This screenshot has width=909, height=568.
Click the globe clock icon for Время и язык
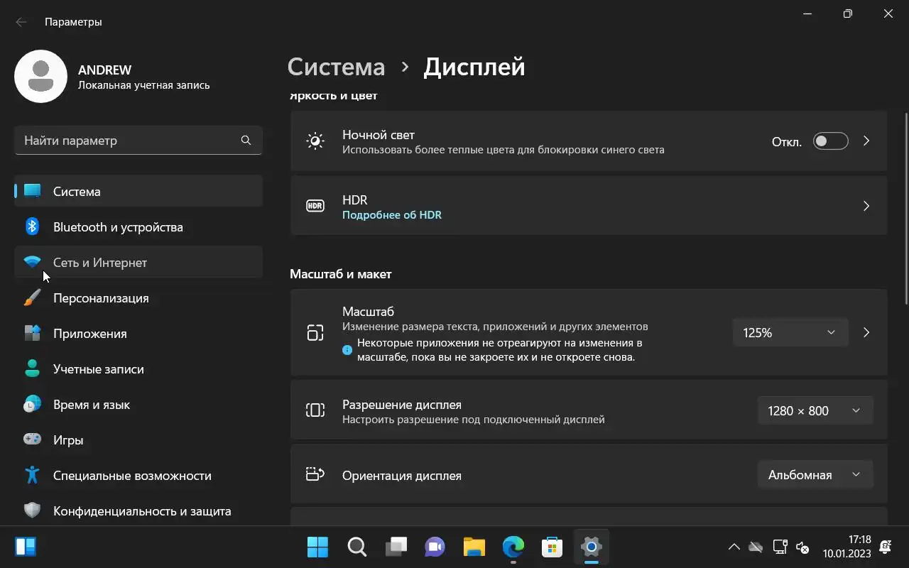point(32,404)
